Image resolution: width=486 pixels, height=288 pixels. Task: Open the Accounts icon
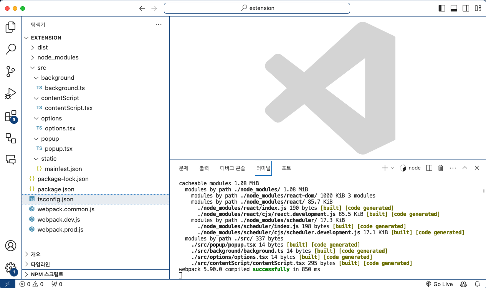click(x=11, y=245)
